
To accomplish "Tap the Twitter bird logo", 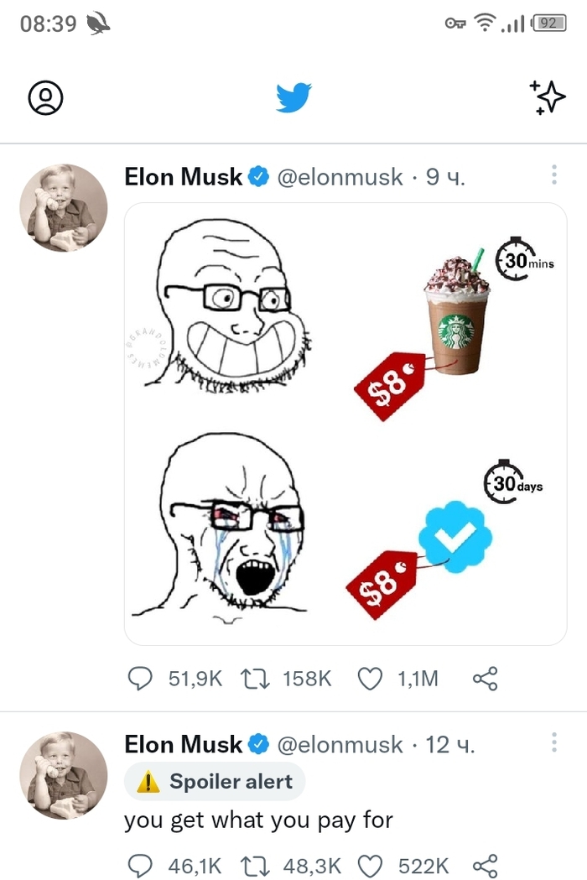I will pos(293,98).
